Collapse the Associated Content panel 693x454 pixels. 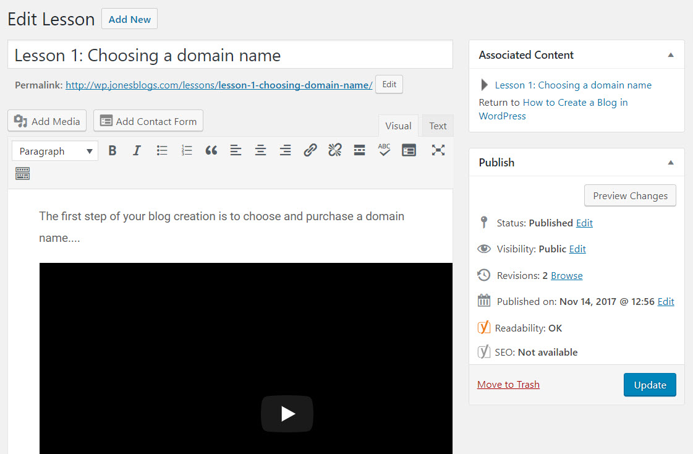pos(671,55)
